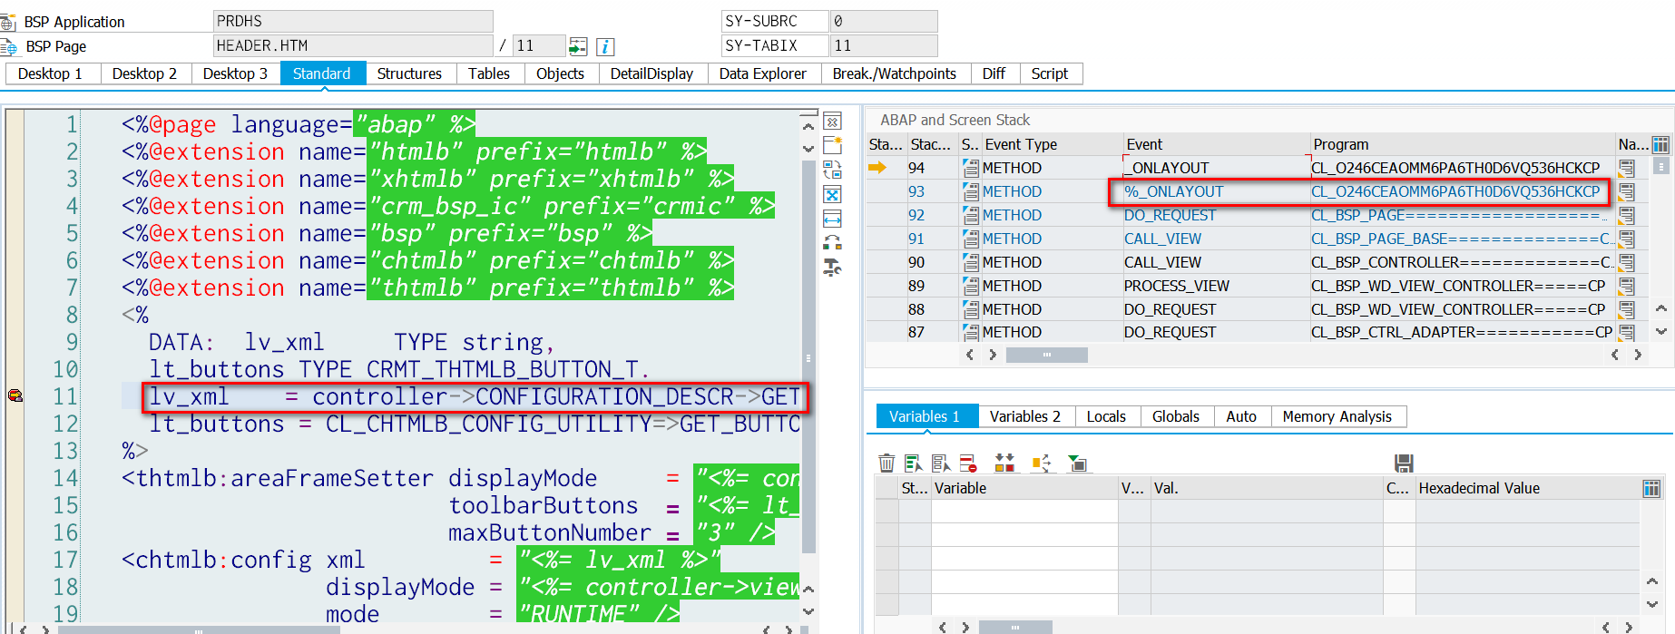The height and width of the screenshot is (634, 1675).
Task: Click the floppy disk save icon above variables table
Action: tap(1404, 463)
